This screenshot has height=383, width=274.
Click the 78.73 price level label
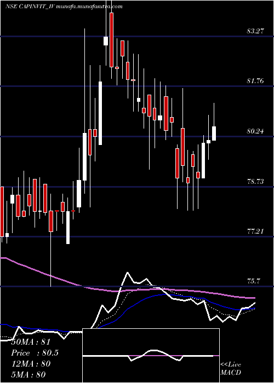pos(255,182)
